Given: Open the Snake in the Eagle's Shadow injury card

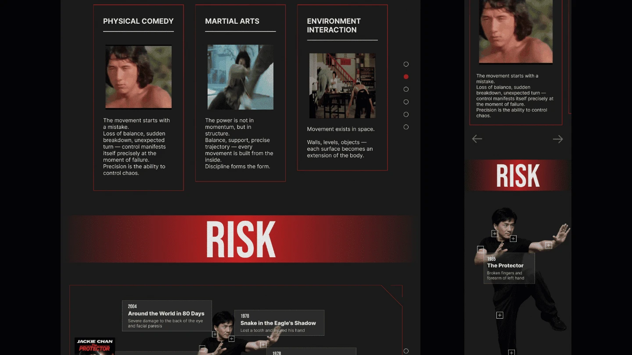Looking at the screenshot, I should coord(280,322).
